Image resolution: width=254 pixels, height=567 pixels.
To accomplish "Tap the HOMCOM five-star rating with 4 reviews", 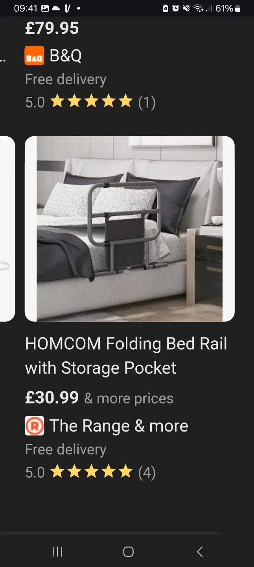I will pyautogui.click(x=90, y=472).
